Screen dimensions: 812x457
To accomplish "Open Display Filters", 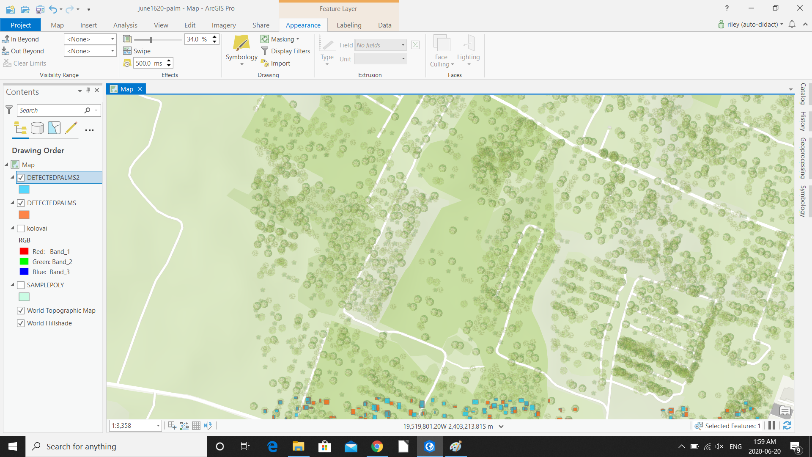I will point(285,51).
